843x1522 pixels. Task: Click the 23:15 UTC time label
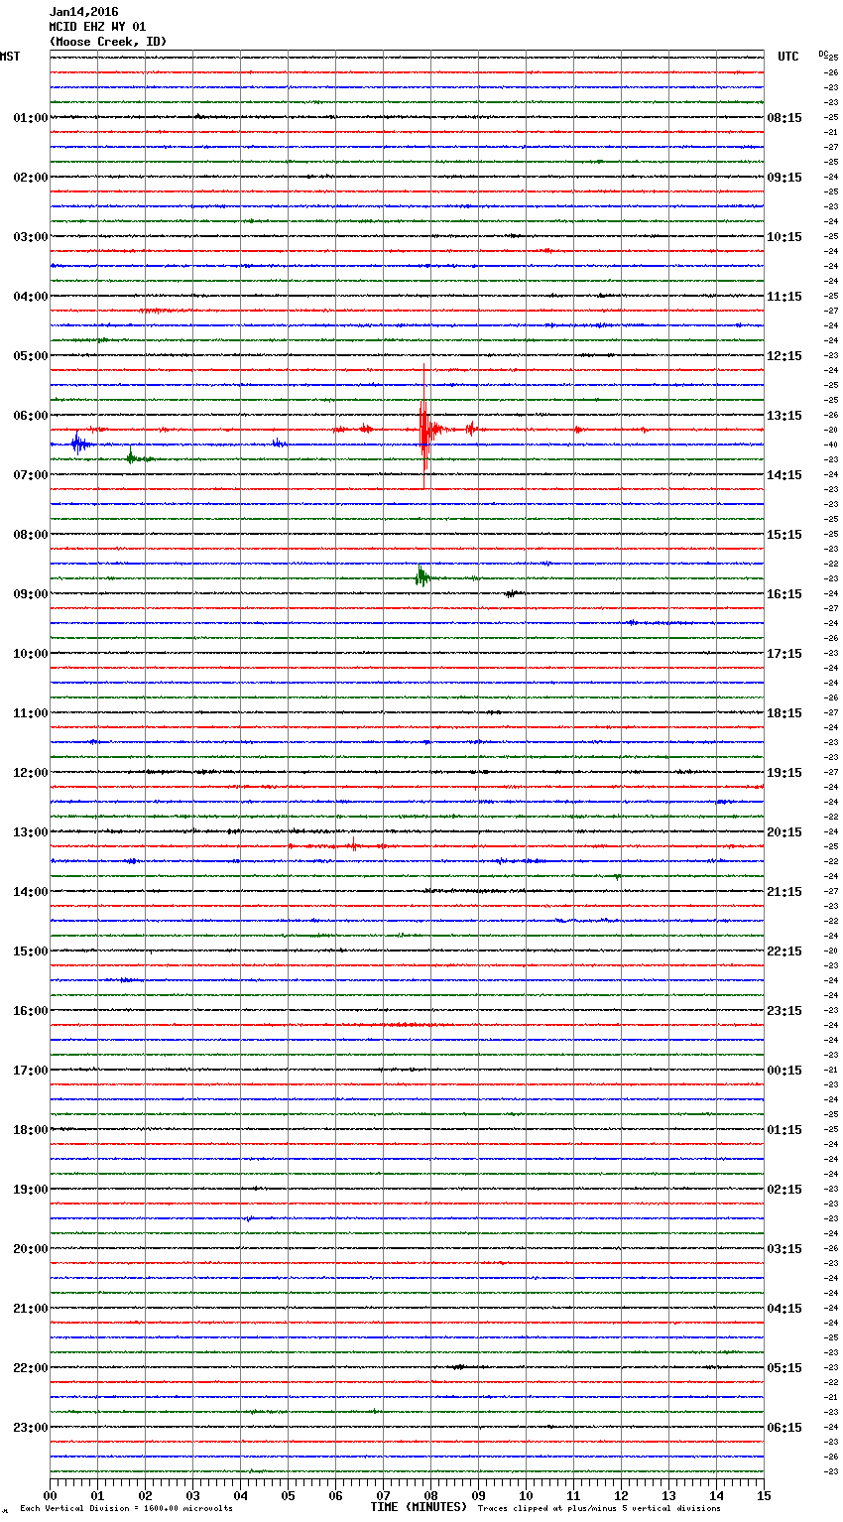coord(784,1011)
